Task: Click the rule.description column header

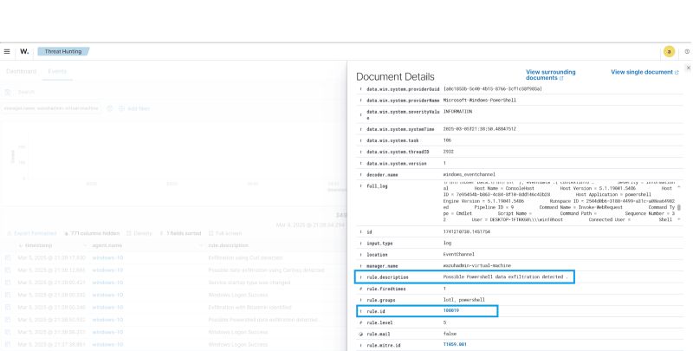Action: tap(229, 245)
